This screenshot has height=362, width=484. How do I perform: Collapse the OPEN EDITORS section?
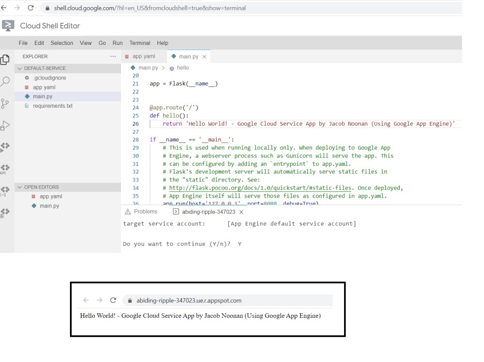pos(20,187)
